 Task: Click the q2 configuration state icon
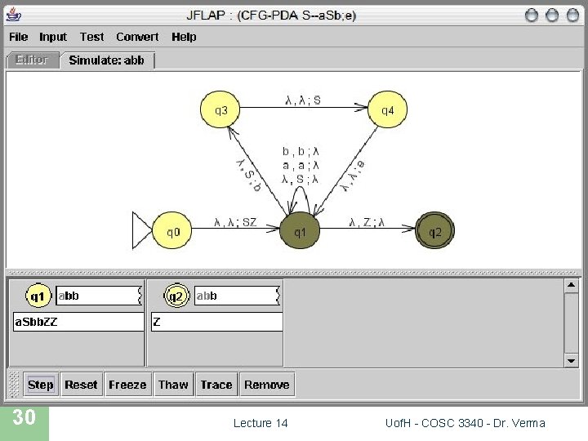176,296
